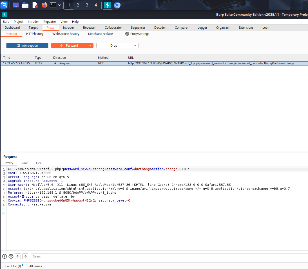Screen dimensions: 308x269
Task: Select the Raw request view tab
Action: pos(24,163)
